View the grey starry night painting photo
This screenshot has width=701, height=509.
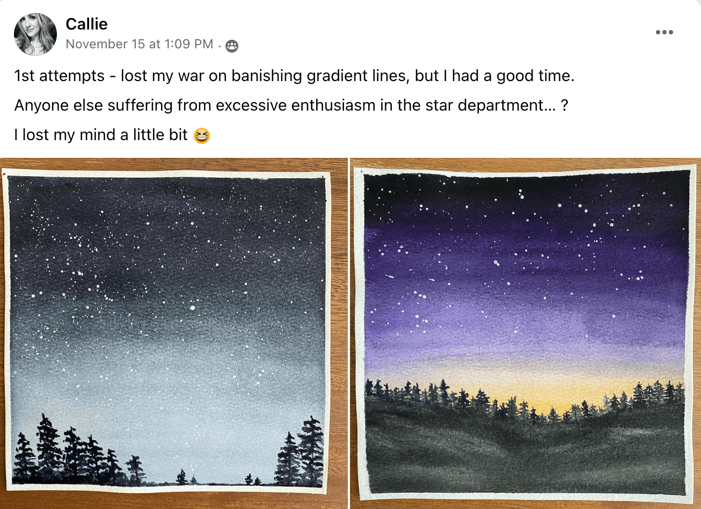[x=174, y=333]
